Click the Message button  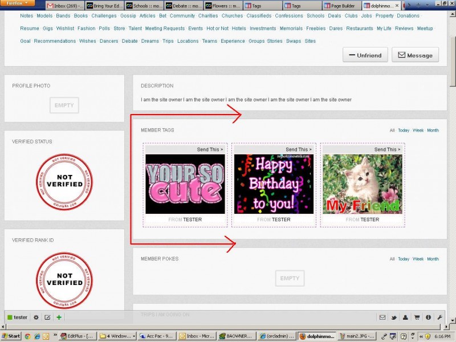coord(415,55)
